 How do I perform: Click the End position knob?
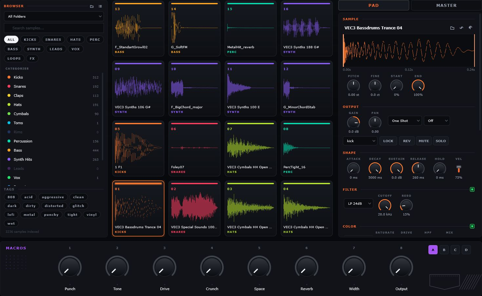418,86
